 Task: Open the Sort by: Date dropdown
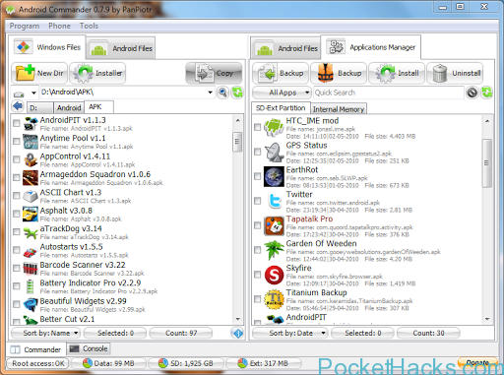coord(290,333)
